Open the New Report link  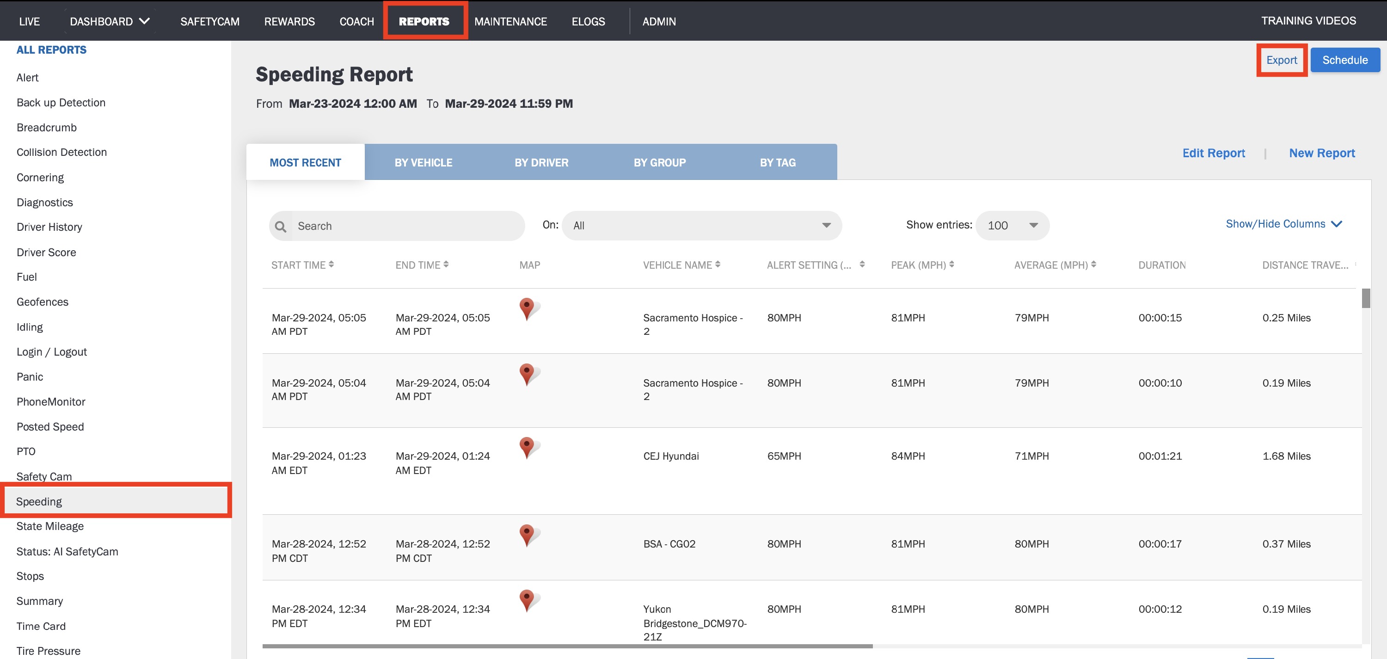1321,153
